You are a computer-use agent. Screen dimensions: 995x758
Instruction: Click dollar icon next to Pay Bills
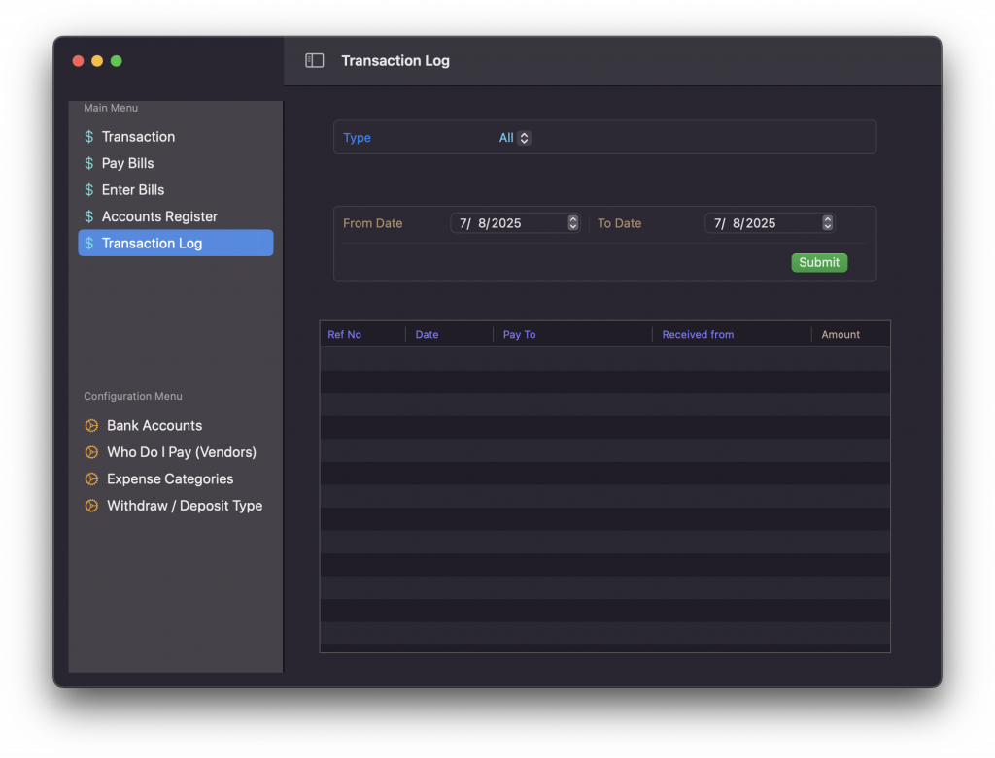point(89,163)
